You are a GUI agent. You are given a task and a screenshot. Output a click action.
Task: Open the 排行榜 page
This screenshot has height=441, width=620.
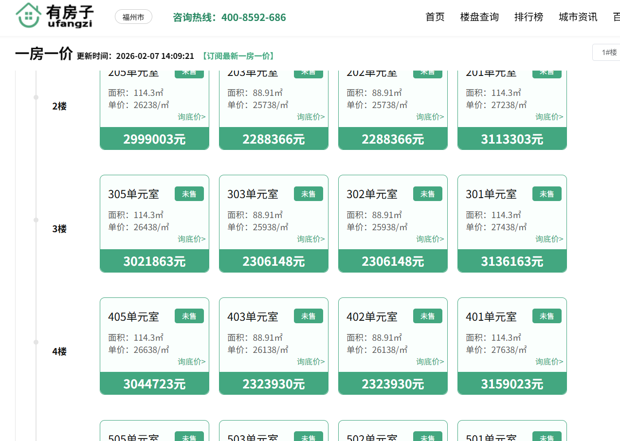[x=529, y=17]
